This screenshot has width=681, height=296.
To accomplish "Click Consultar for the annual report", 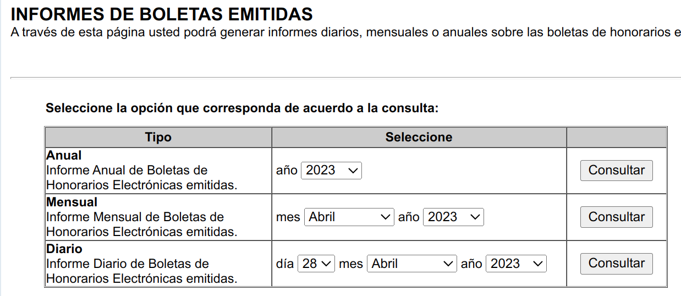I will pyautogui.click(x=616, y=171).
